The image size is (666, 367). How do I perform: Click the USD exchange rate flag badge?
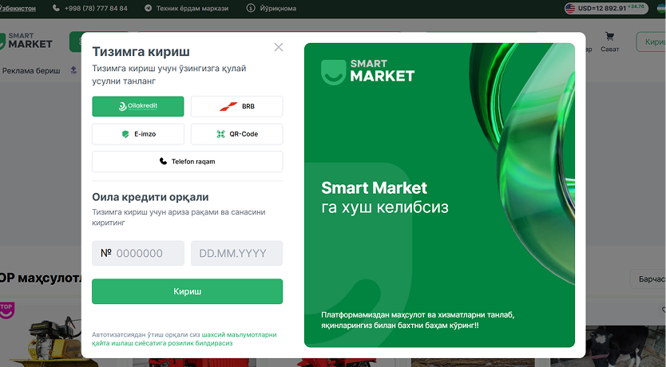point(606,8)
